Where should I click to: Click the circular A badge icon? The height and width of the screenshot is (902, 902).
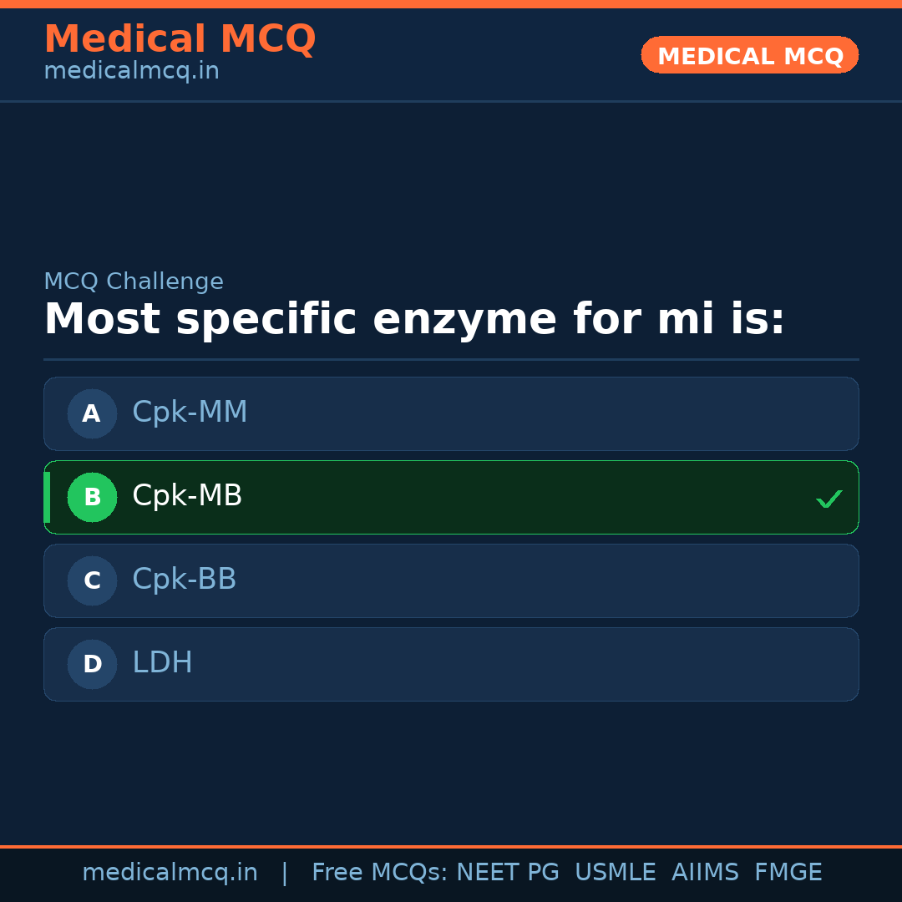tap(92, 413)
